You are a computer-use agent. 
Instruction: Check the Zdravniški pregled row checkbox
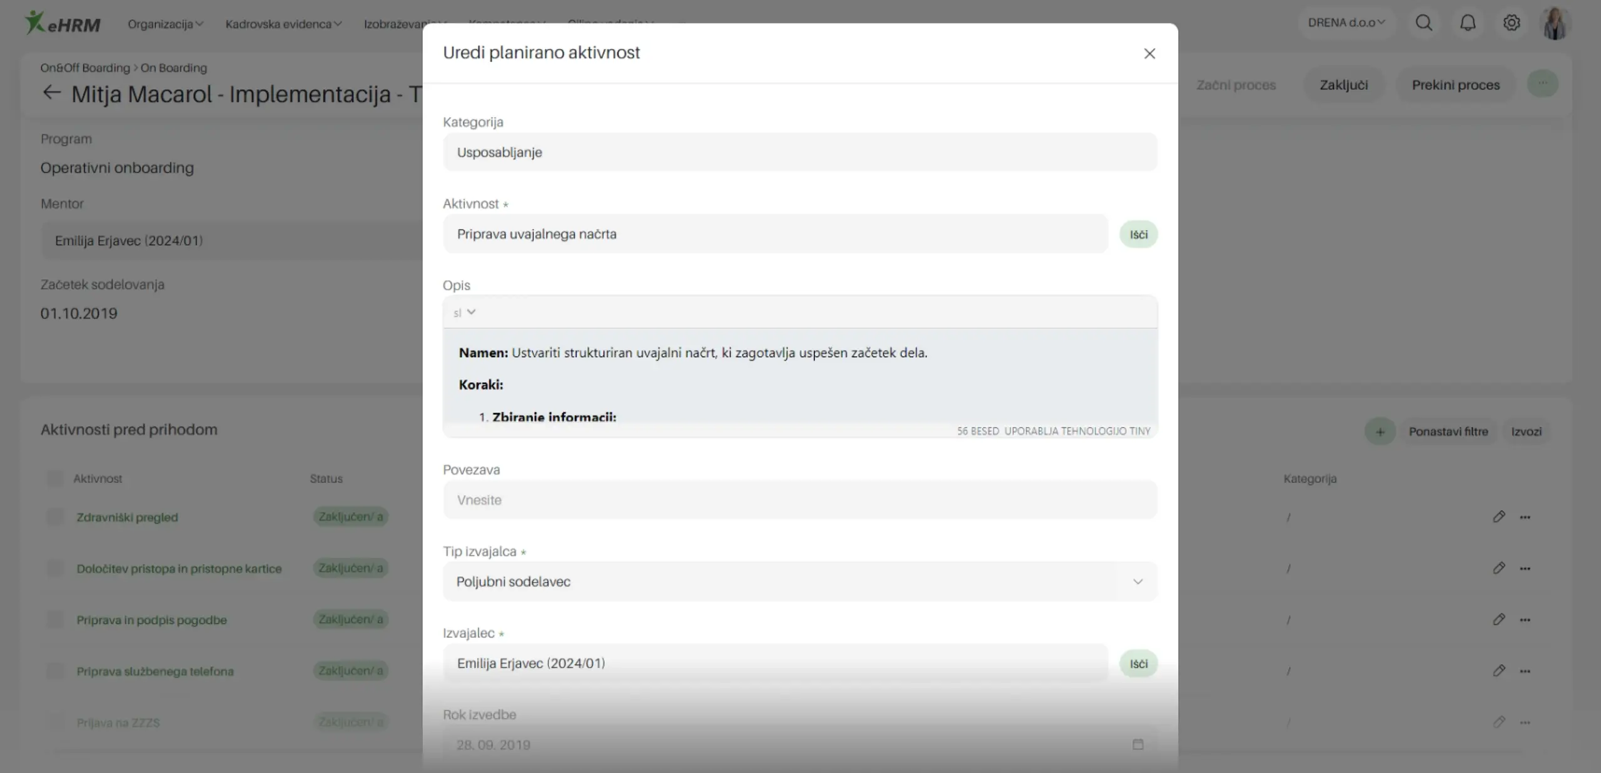55,517
